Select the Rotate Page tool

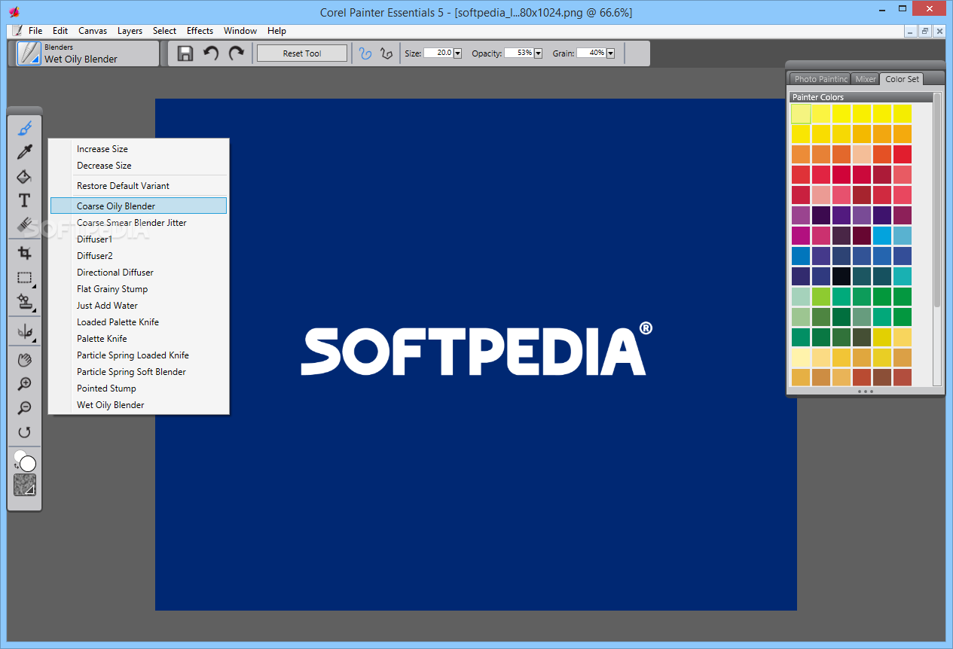coord(24,432)
